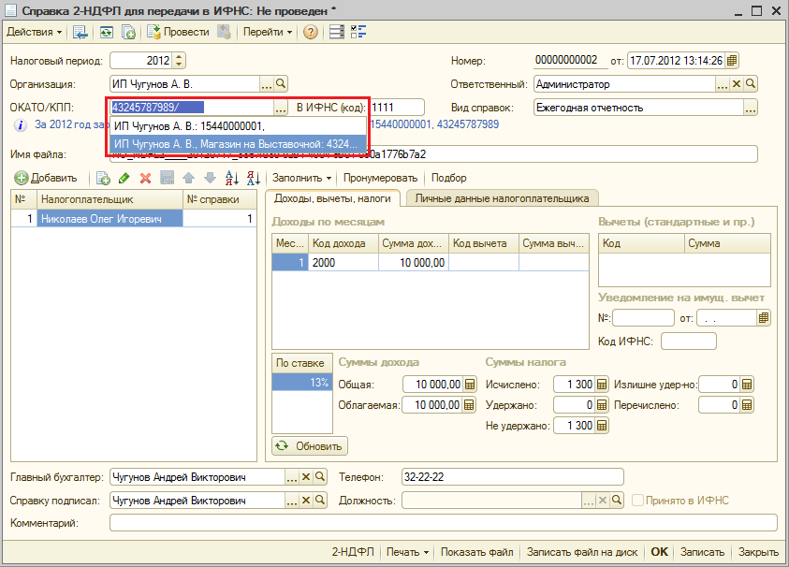
Task: Click sort descending Я-А icon
Action: coord(253,178)
